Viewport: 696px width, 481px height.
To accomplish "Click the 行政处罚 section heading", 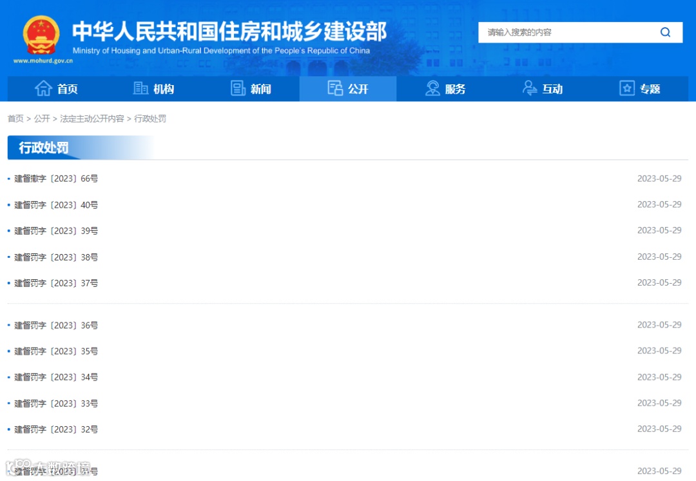I will tap(44, 148).
